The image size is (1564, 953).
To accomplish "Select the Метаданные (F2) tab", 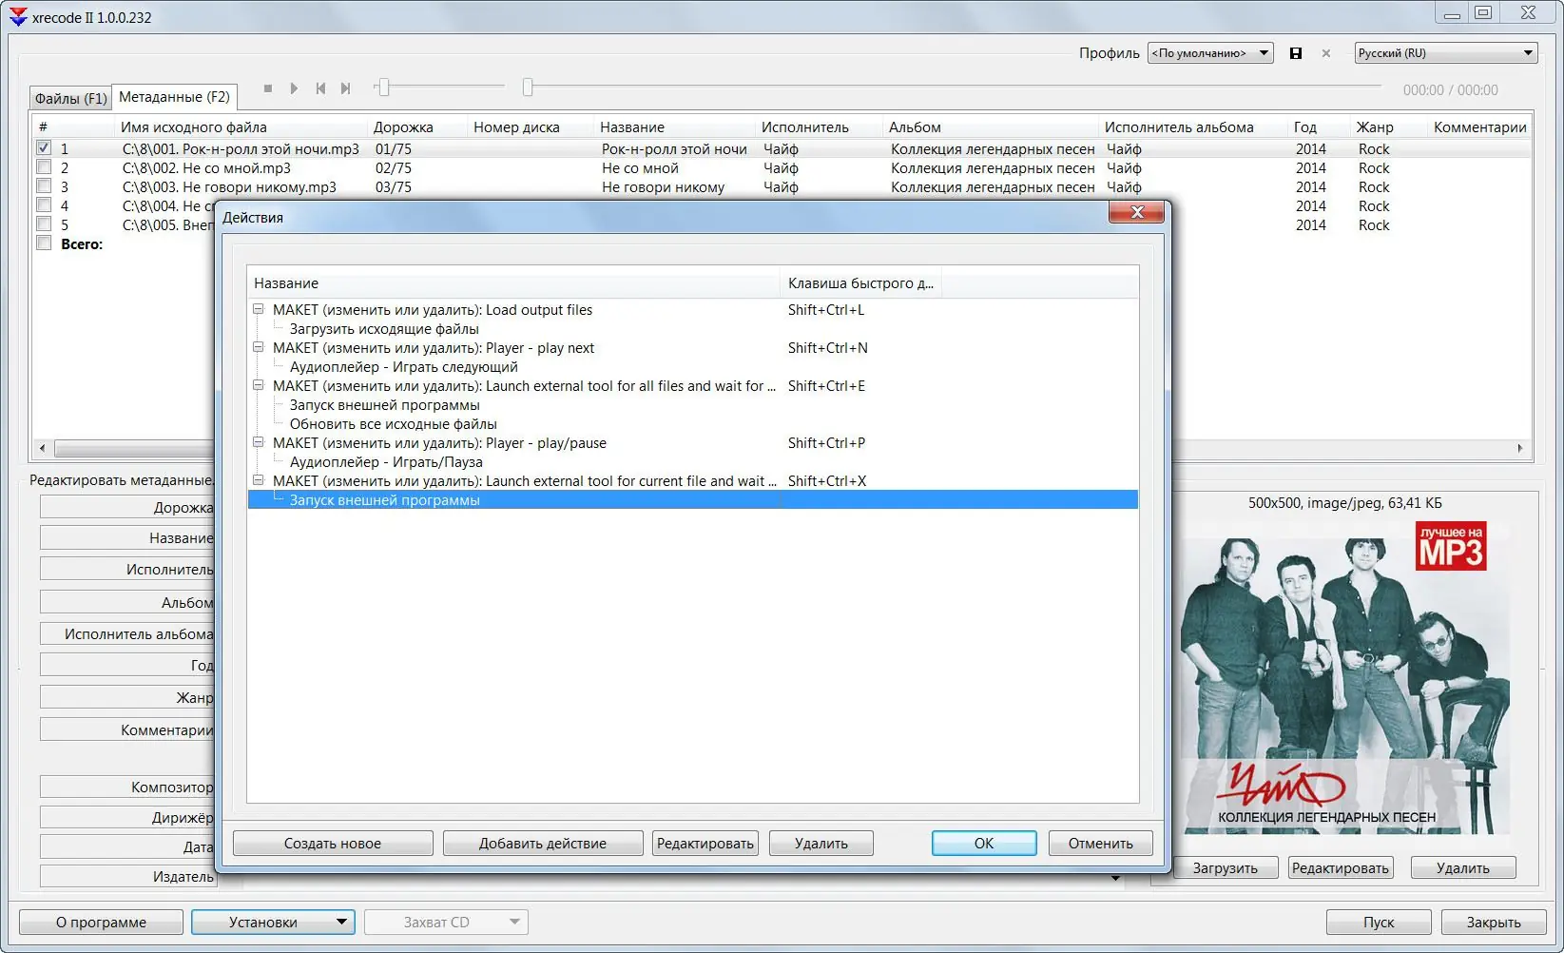I will coord(176,96).
